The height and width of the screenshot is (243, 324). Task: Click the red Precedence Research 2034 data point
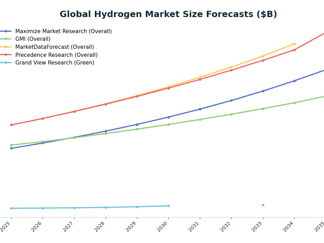[294, 50]
